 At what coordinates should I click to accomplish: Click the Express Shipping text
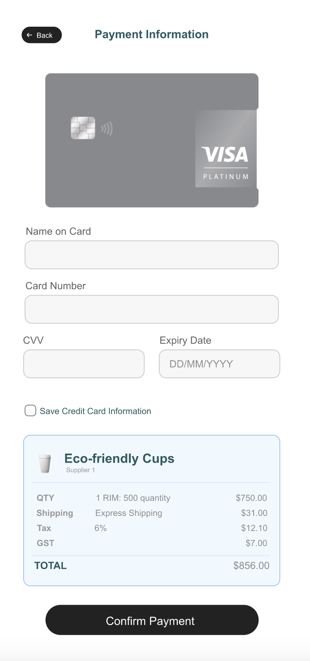[x=129, y=513]
